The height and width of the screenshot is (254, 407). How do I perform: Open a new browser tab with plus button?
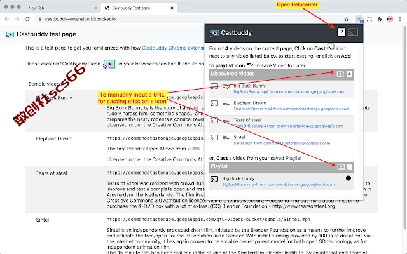click(184, 8)
